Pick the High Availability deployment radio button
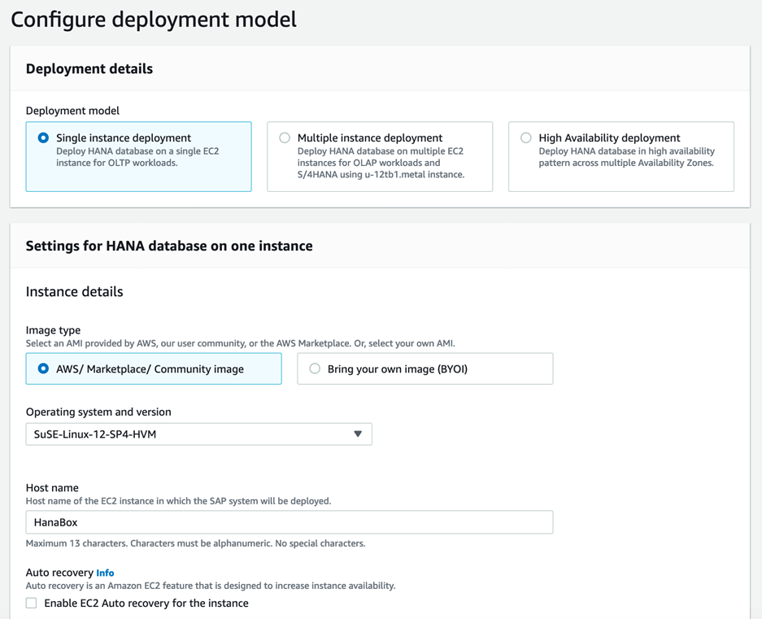This screenshot has width=762, height=619. [526, 138]
